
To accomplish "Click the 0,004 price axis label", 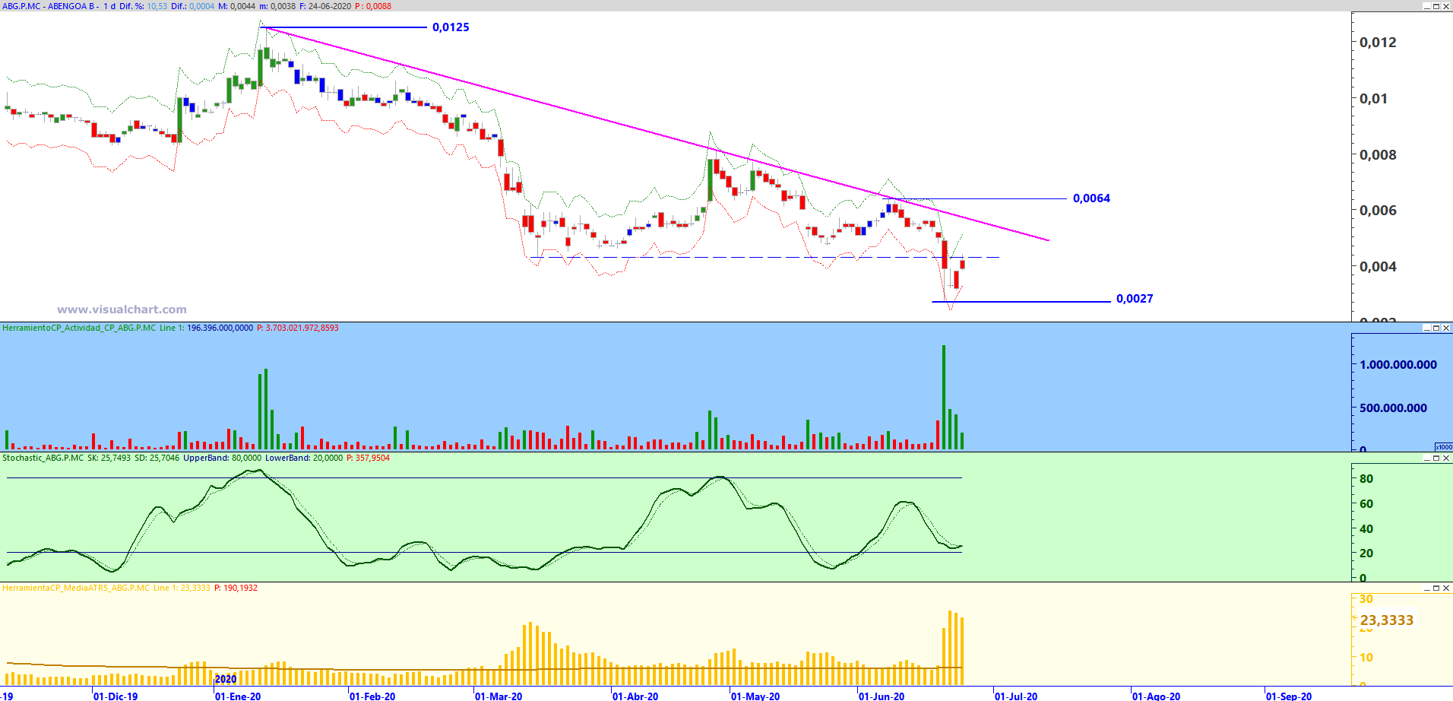I will 1378,267.
